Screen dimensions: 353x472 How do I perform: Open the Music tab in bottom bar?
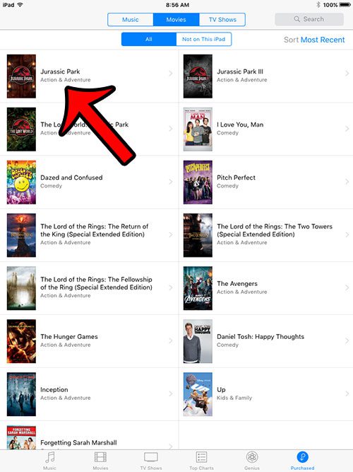[49, 460]
